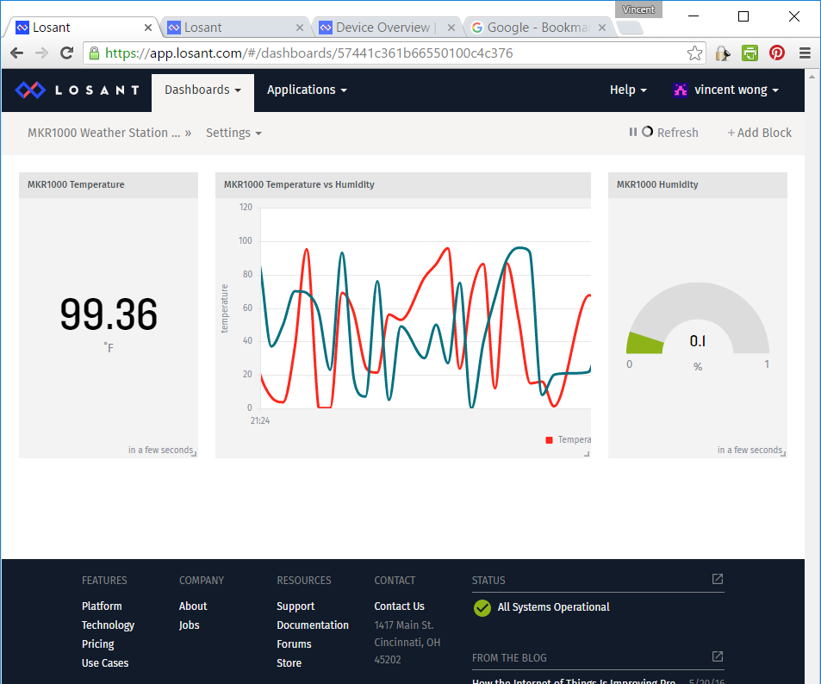Open the Platform footer link
Screen dimensions: 821x684
(x=102, y=606)
